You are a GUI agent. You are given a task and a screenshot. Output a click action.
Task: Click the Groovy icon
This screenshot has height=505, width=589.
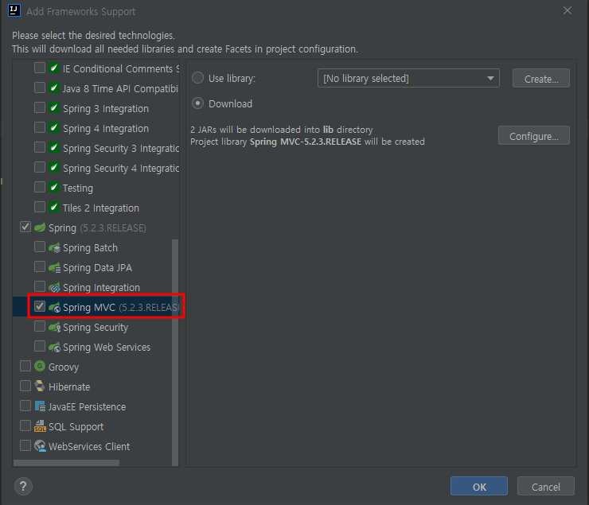click(x=40, y=366)
